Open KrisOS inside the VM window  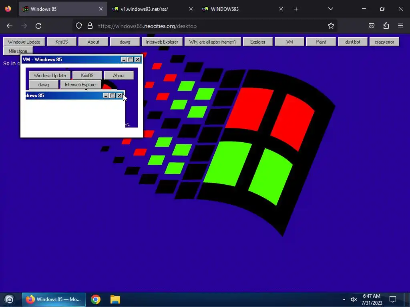pyautogui.click(x=87, y=76)
